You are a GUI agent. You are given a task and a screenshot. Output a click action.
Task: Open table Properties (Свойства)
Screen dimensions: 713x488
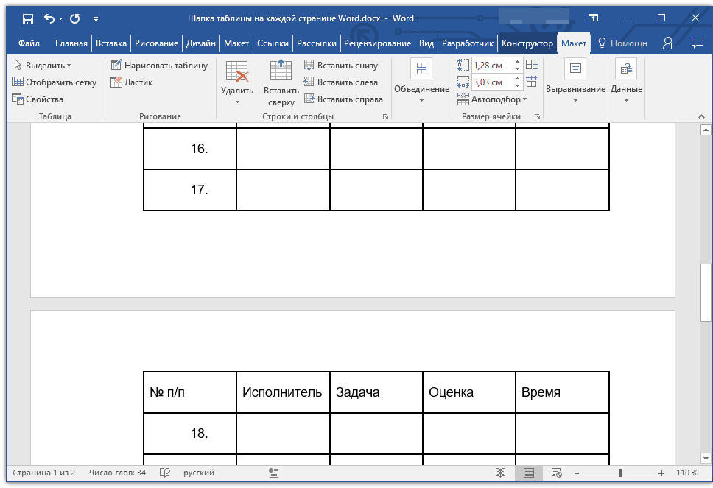pos(38,99)
